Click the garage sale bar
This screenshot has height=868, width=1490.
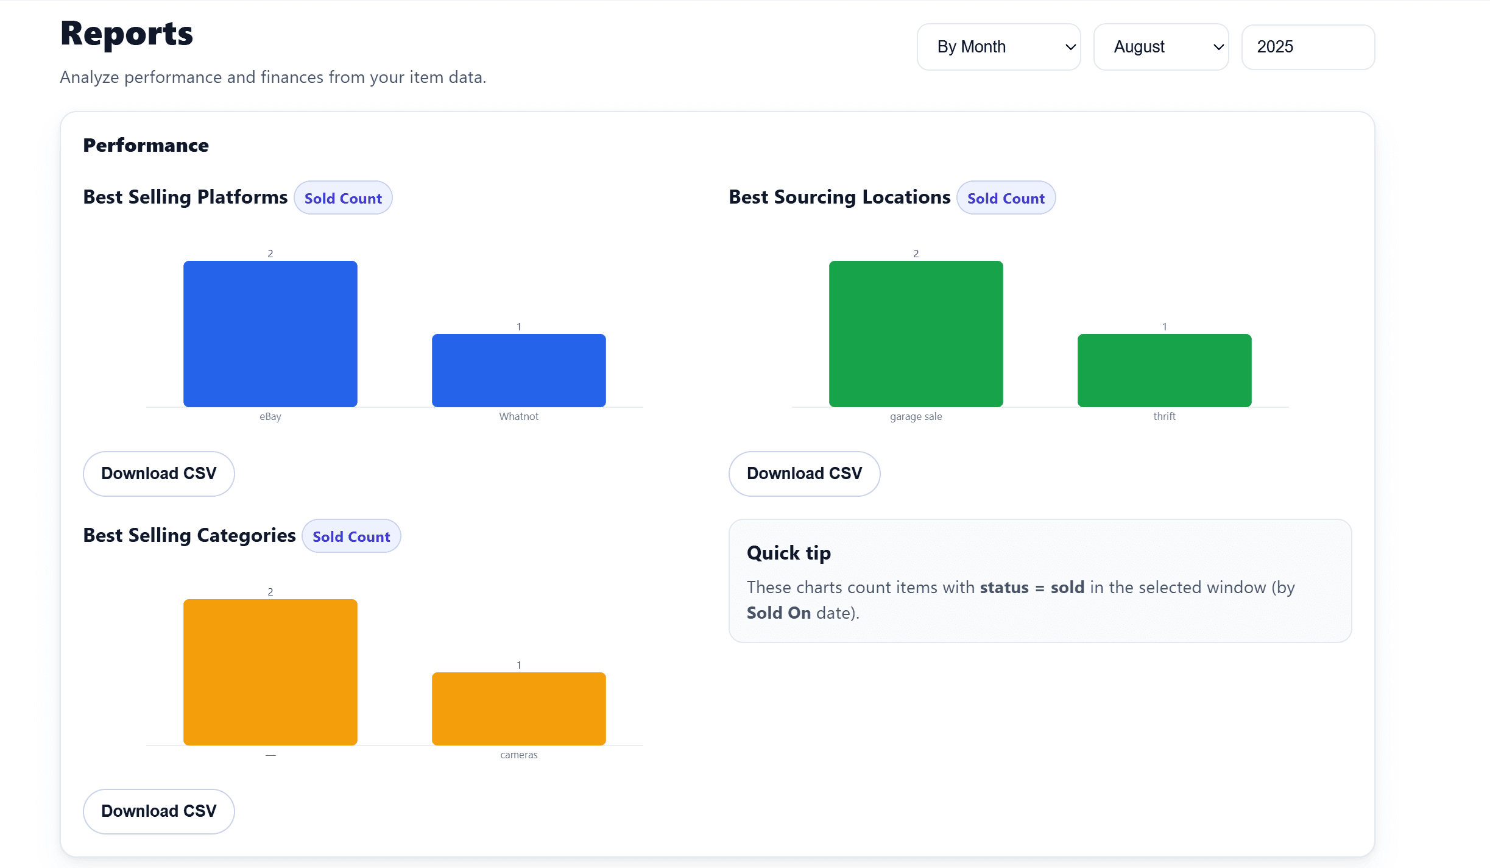915,334
